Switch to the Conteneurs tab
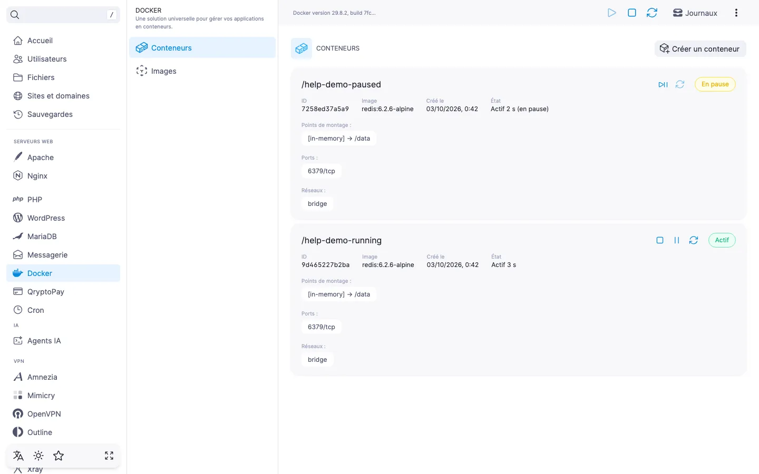This screenshot has height=474, width=759. click(x=202, y=47)
